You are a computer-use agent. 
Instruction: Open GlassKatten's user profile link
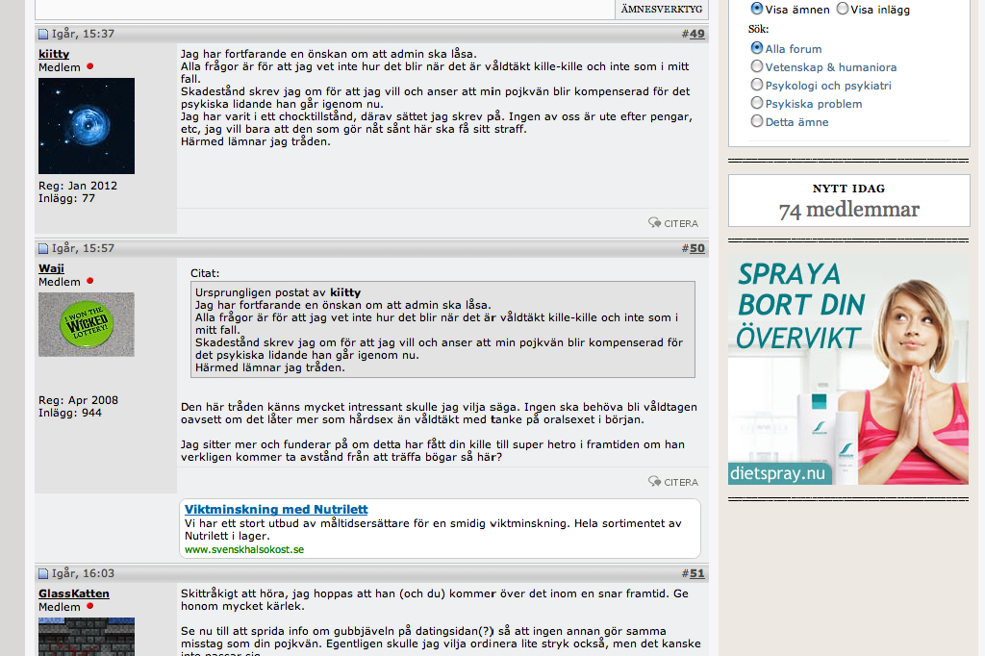tap(73, 593)
